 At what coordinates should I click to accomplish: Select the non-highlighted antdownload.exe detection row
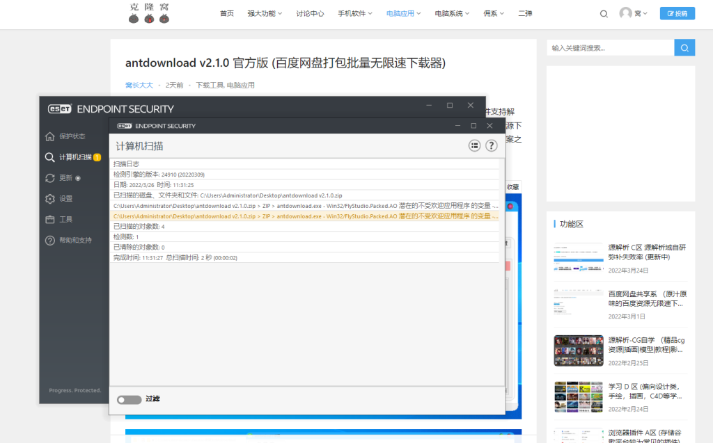pos(305,206)
